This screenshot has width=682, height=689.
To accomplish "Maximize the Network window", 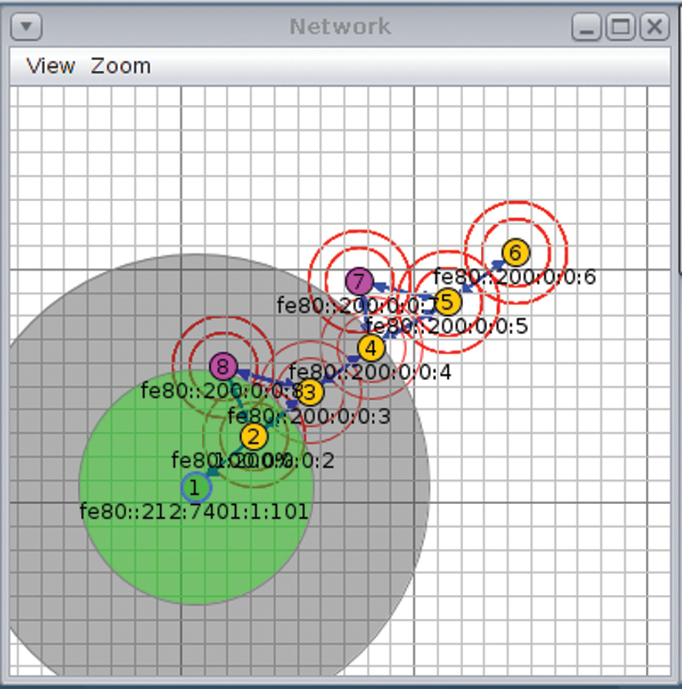I will (x=620, y=27).
